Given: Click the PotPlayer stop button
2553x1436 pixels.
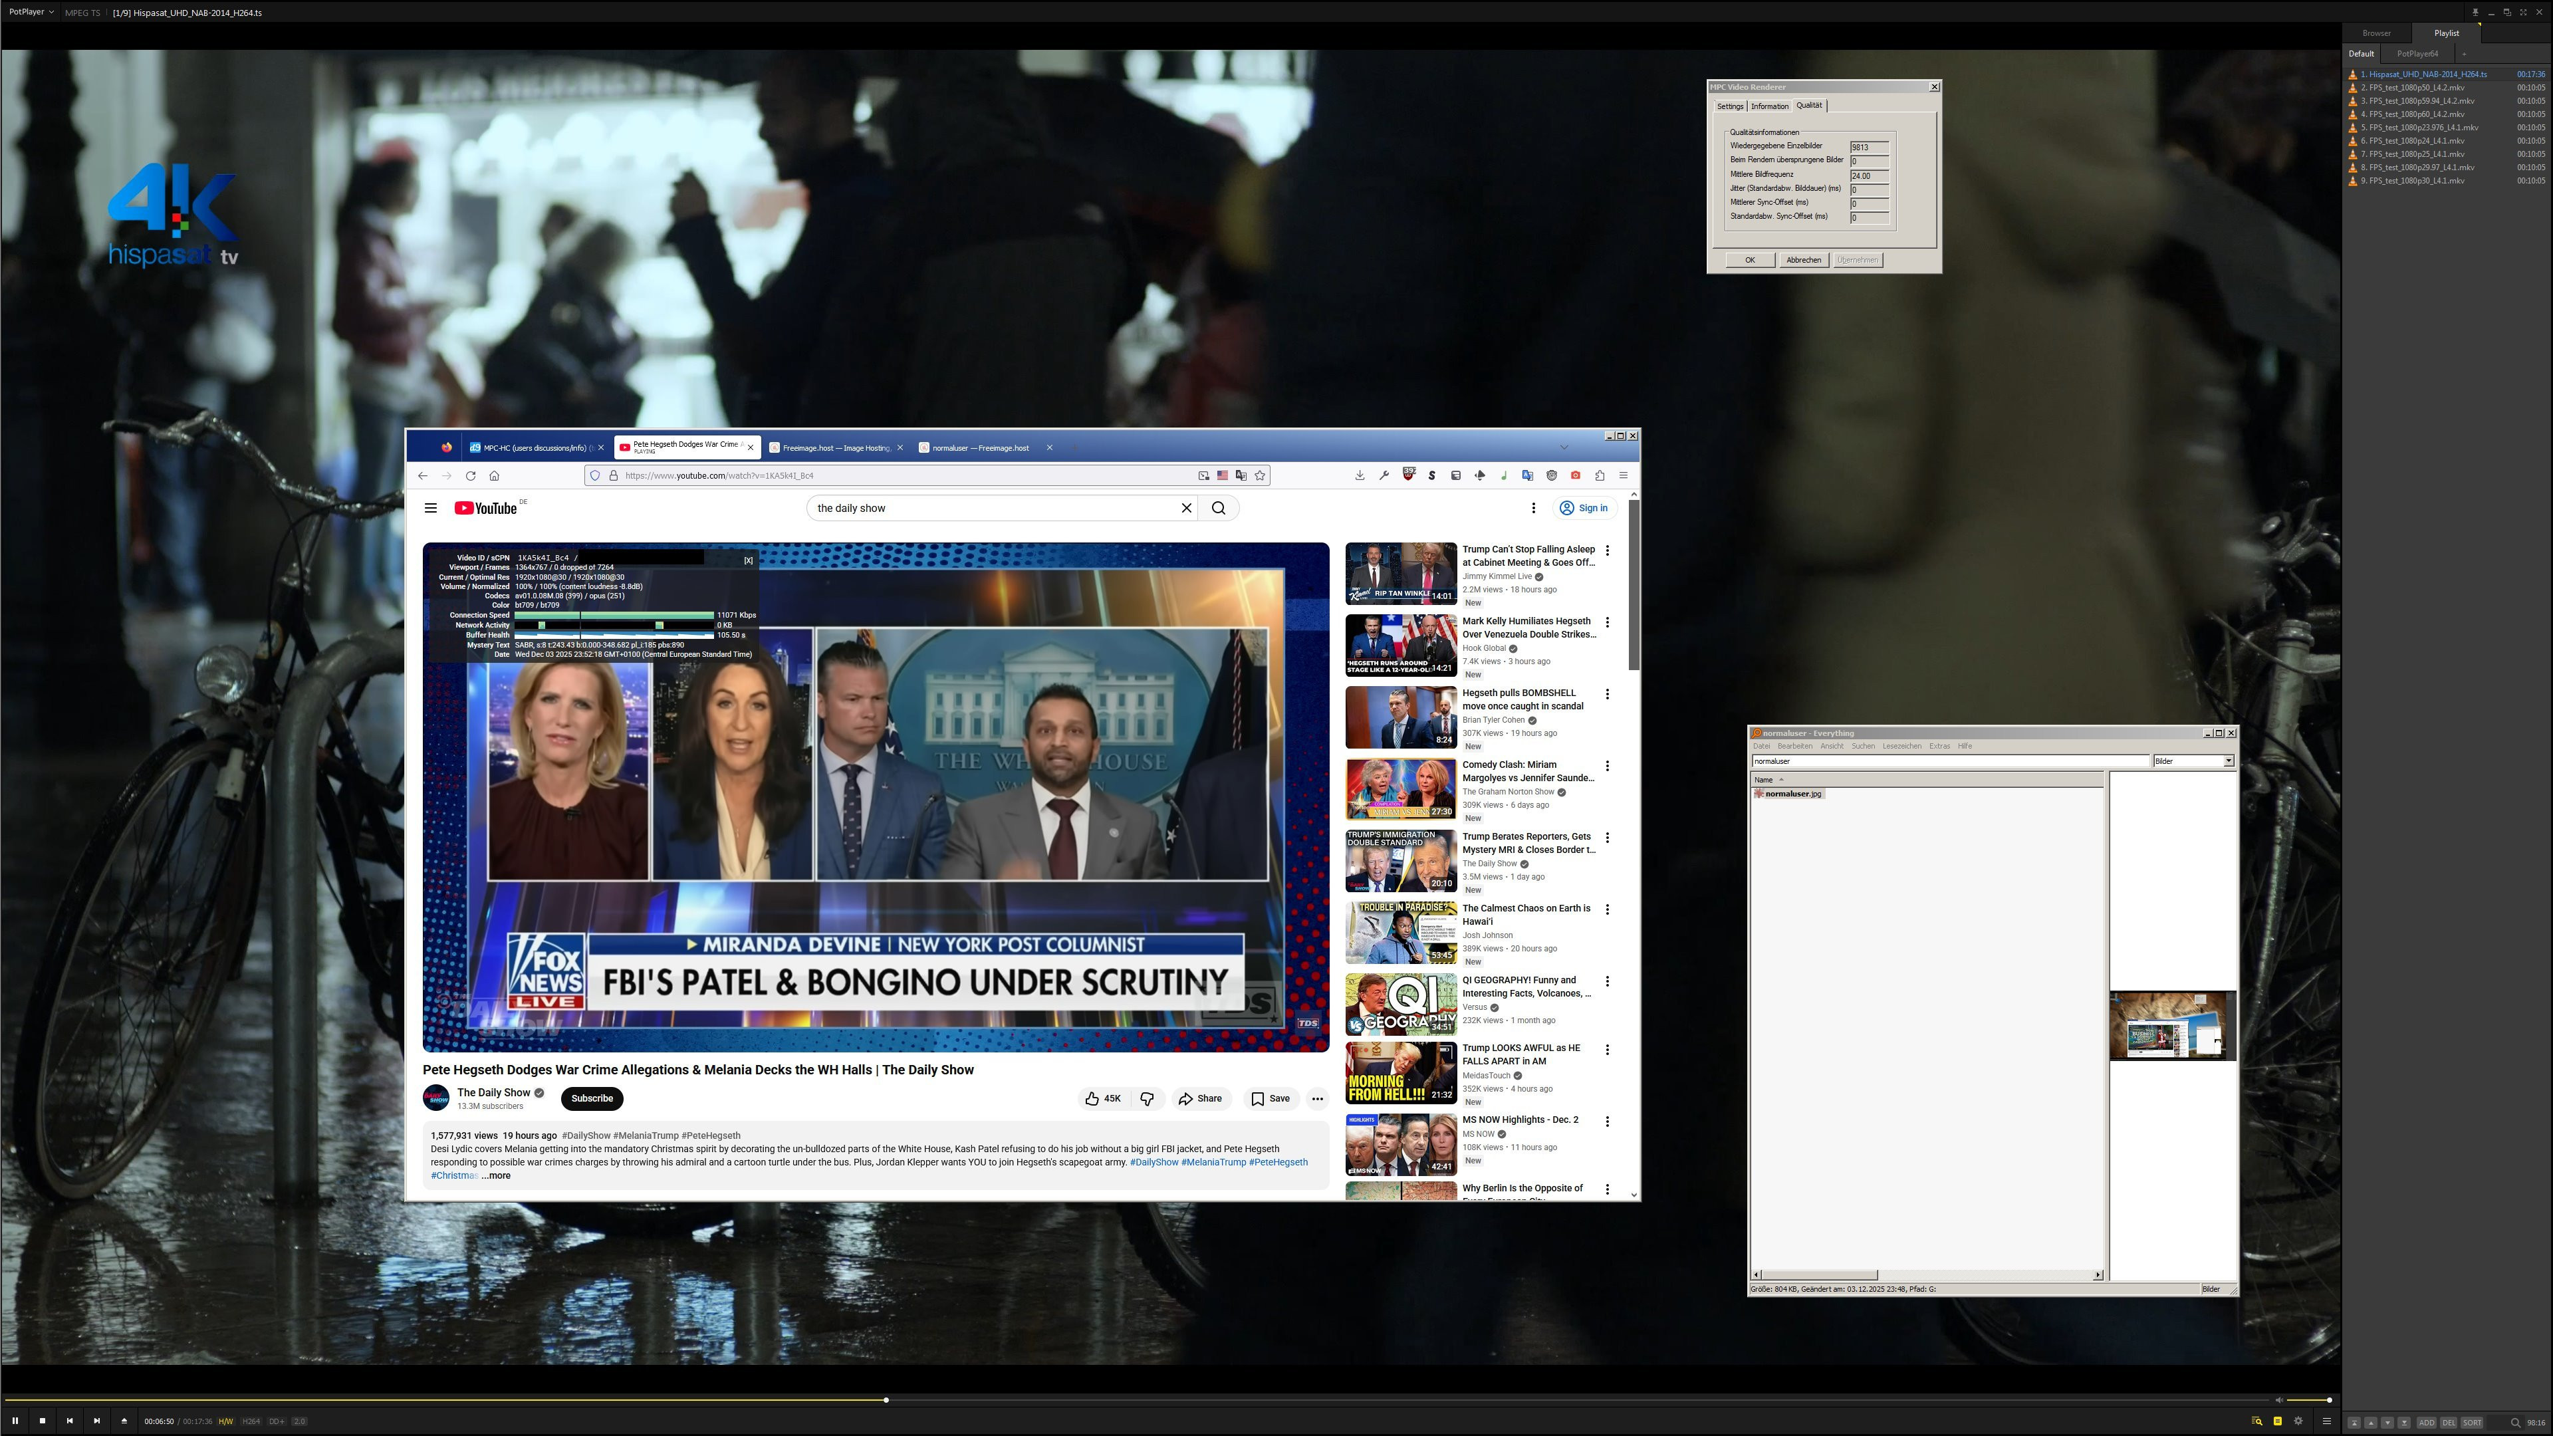Looking at the screenshot, I should click(x=43, y=1420).
